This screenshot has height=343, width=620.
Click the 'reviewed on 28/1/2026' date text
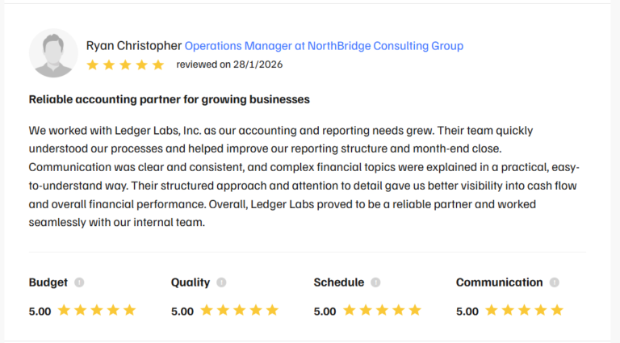coord(229,65)
